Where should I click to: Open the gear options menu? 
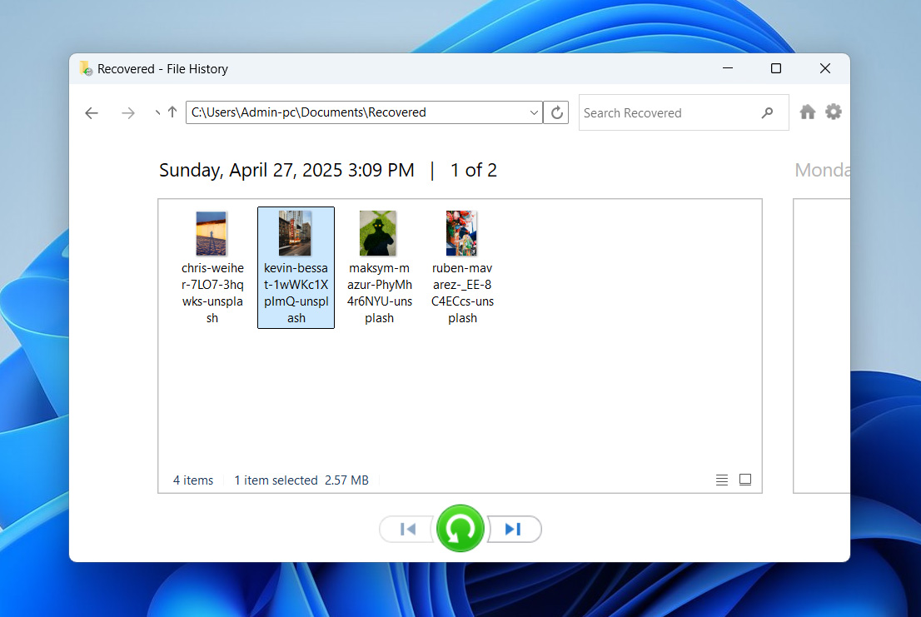(833, 112)
